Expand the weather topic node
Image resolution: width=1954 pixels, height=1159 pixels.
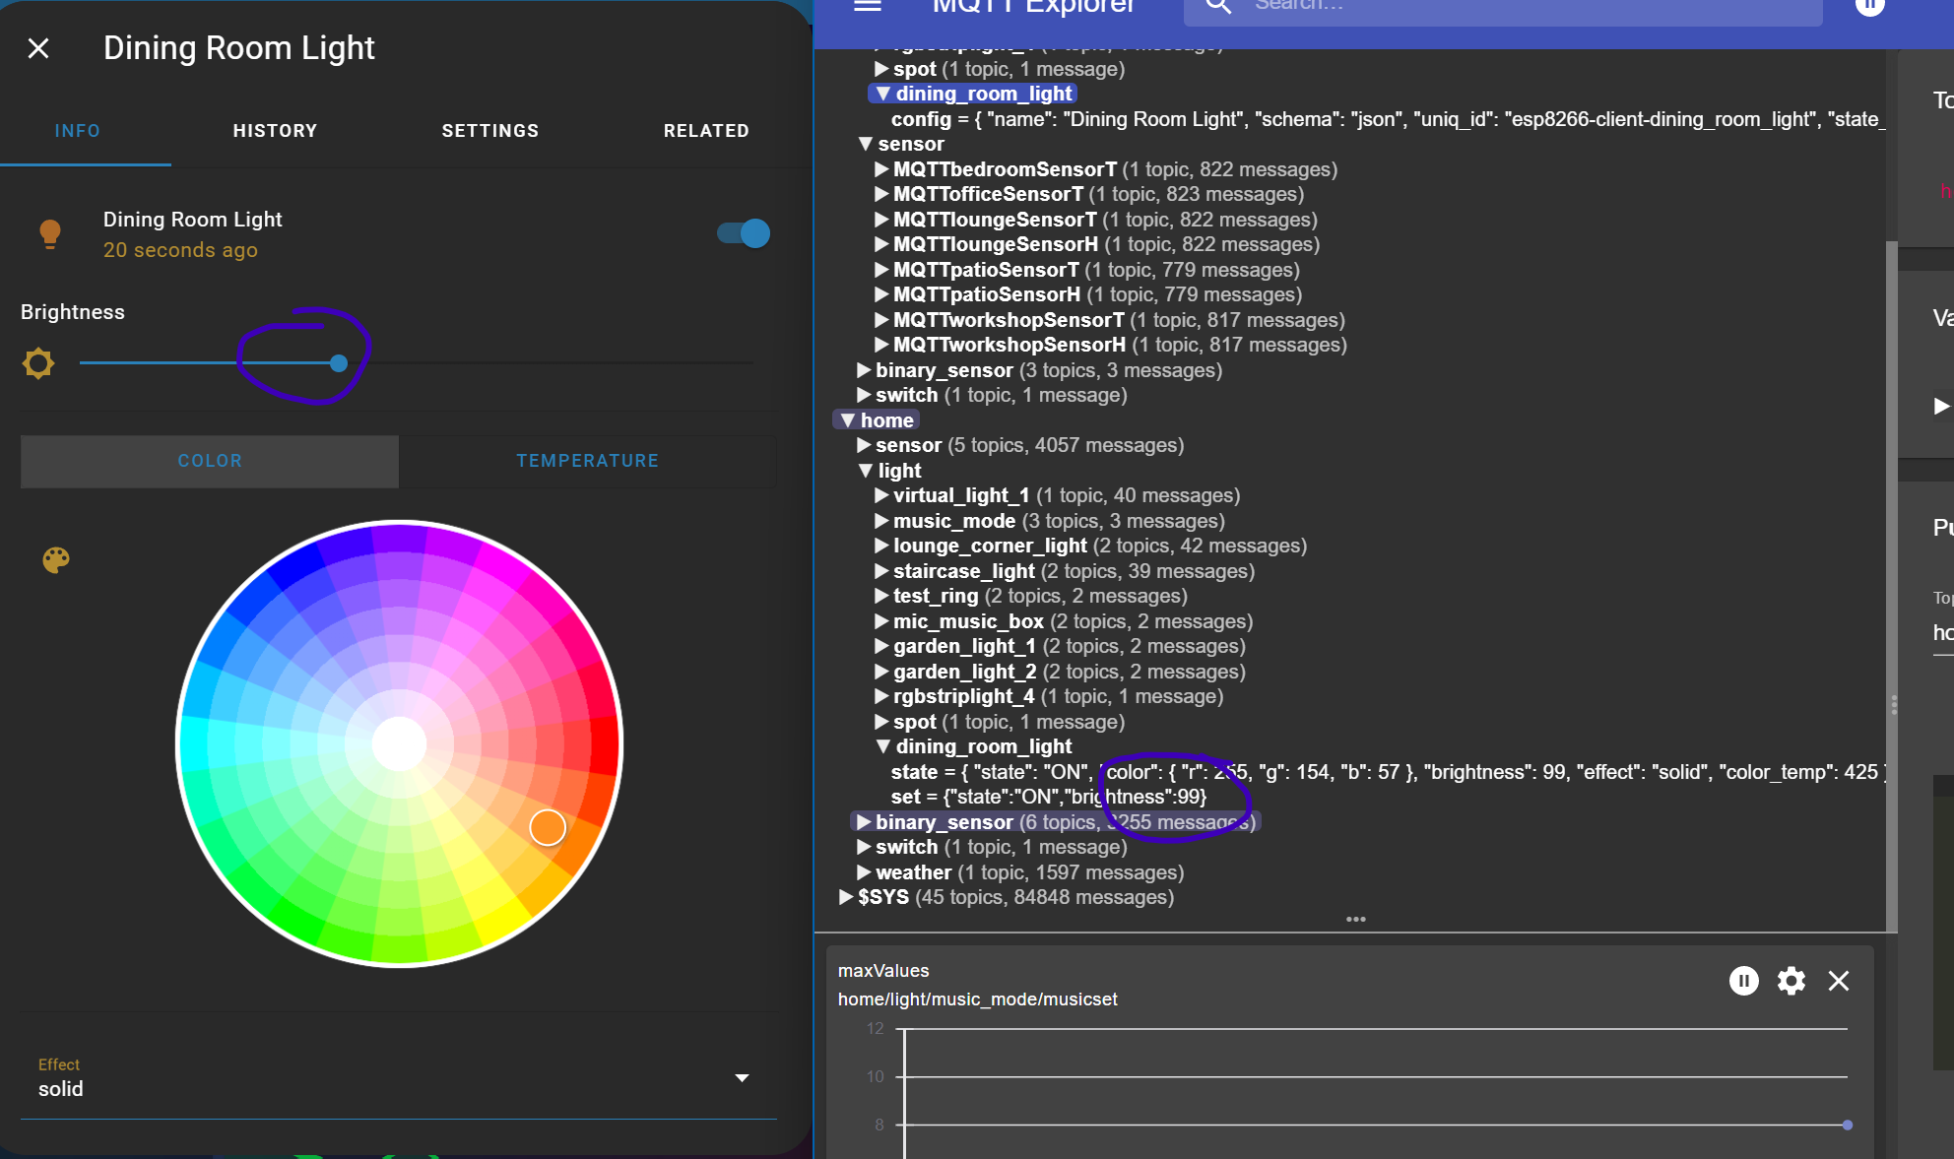tap(864, 872)
